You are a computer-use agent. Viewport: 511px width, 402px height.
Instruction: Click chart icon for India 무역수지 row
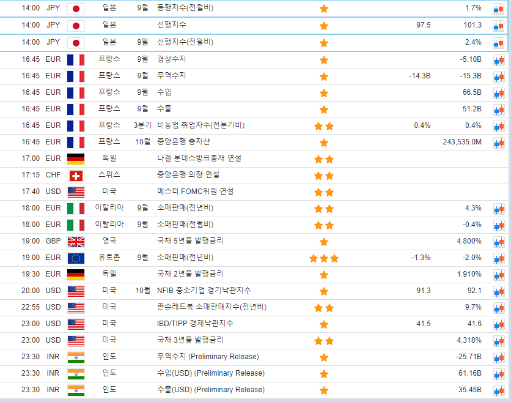coord(499,357)
